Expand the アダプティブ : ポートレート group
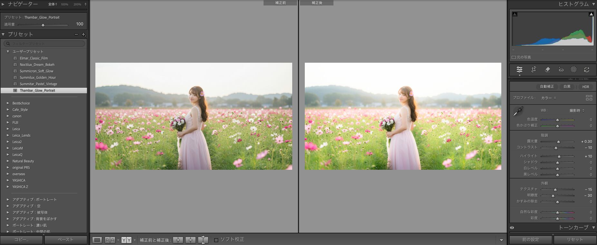The height and width of the screenshot is (245, 597). [x=8, y=200]
